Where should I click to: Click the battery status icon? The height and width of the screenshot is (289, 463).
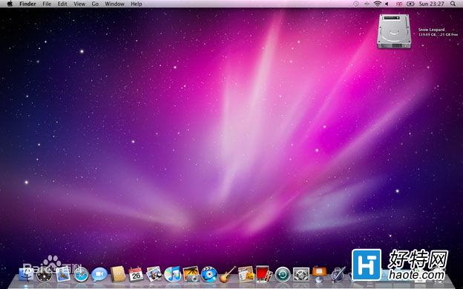coord(410,4)
